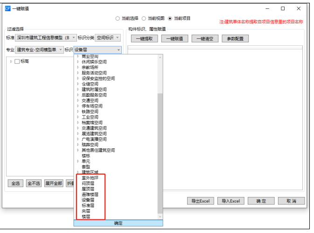Select 交通建筑空间 in the list
The width and height of the screenshot is (314, 233).
tap(94, 128)
